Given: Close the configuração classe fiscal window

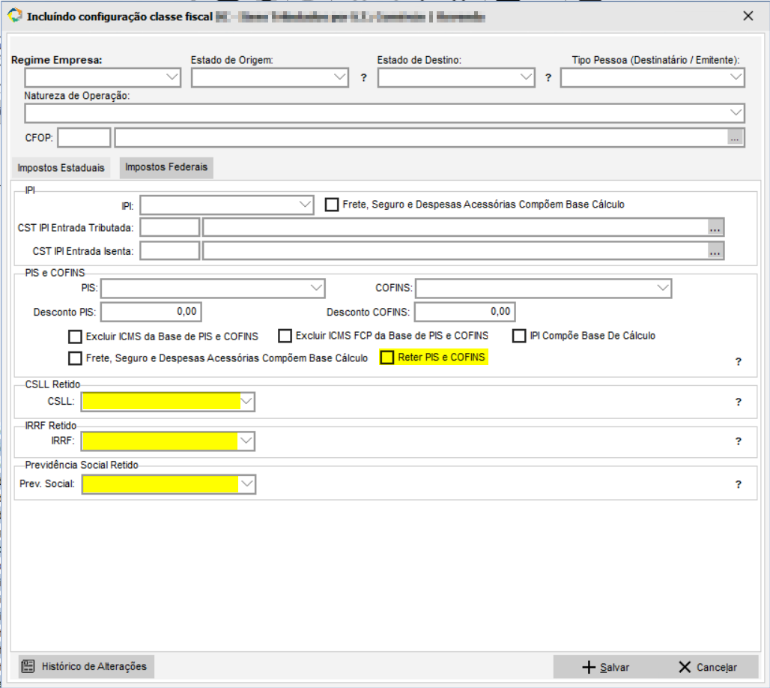Looking at the screenshot, I should [x=748, y=16].
